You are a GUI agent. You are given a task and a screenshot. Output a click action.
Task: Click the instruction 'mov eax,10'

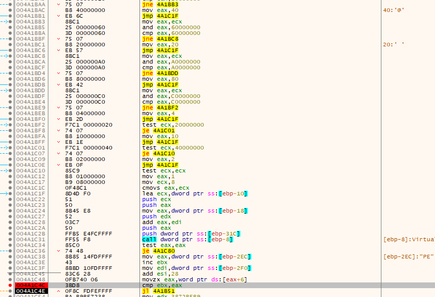[160, 137]
